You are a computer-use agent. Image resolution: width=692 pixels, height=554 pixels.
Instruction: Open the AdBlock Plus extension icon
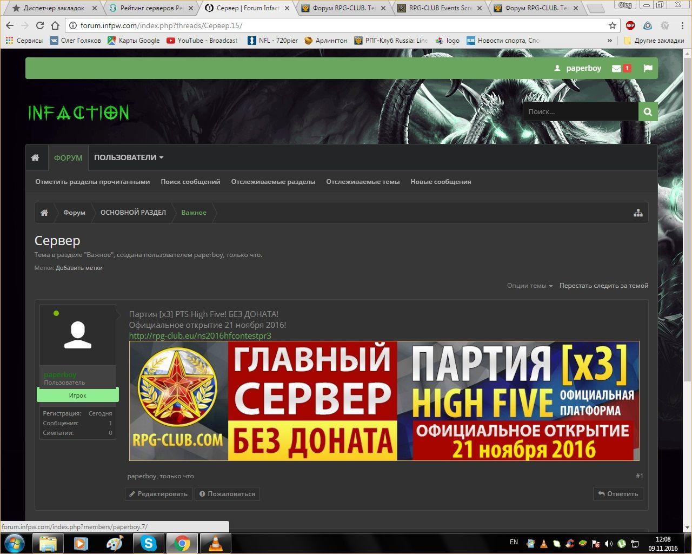(x=630, y=25)
